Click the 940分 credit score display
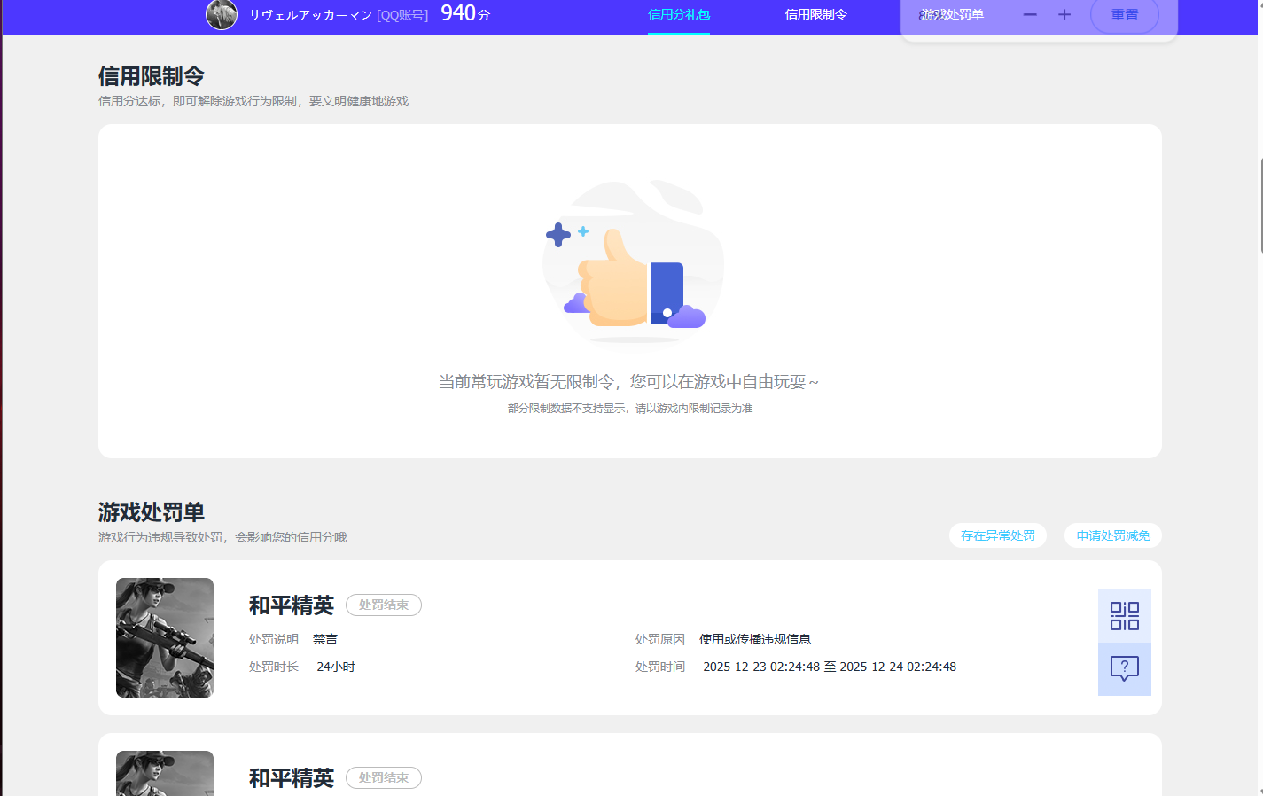This screenshot has width=1263, height=796. tap(465, 13)
